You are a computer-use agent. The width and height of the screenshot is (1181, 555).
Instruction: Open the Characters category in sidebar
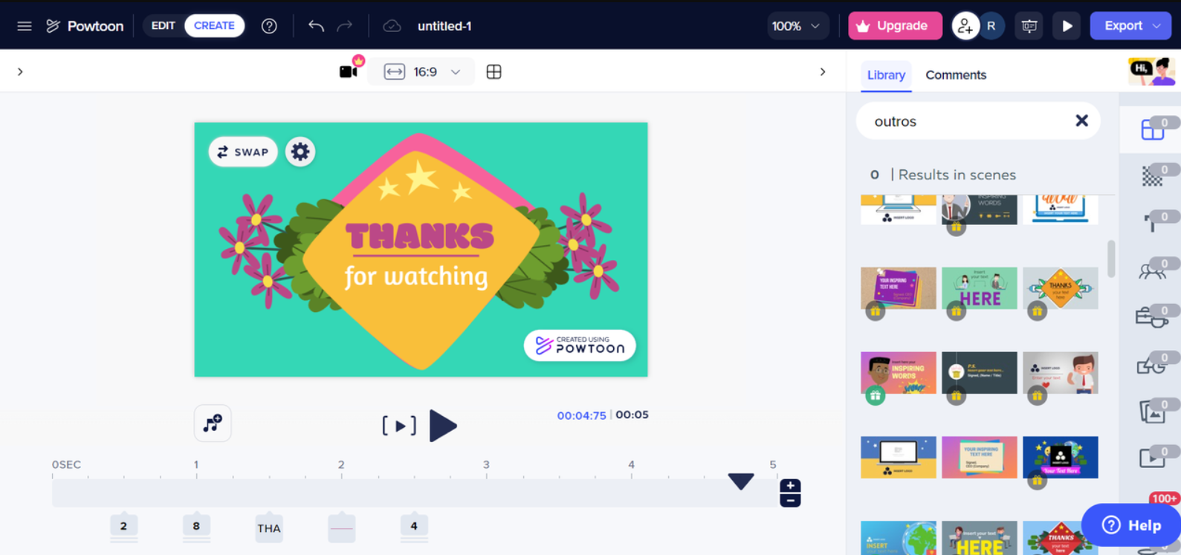(x=1153, y=270)
